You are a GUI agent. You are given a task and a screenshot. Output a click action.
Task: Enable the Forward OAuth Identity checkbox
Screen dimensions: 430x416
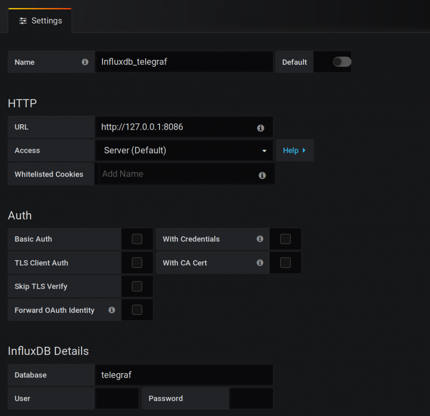(137, 310)
